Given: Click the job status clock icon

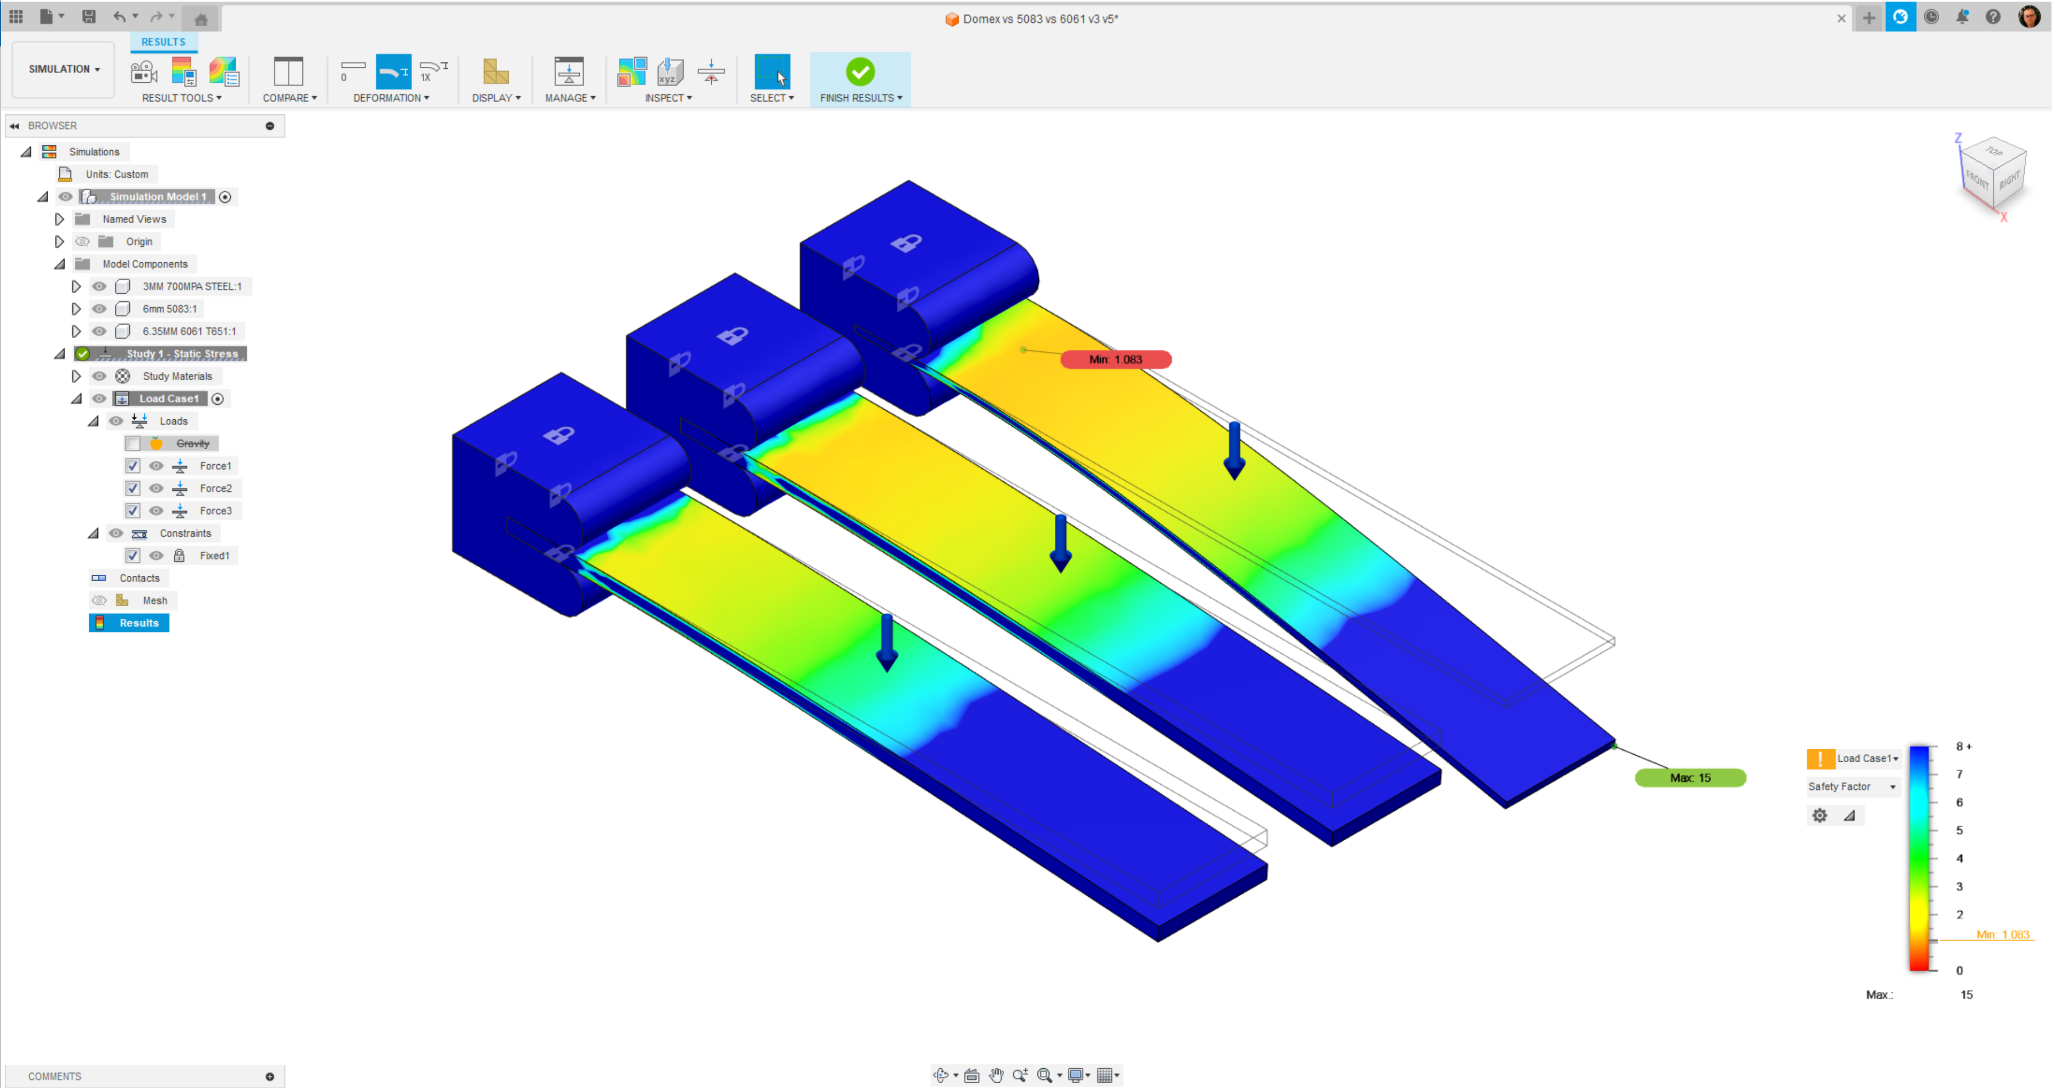Looking at the screenshot, I should 1931,17.
